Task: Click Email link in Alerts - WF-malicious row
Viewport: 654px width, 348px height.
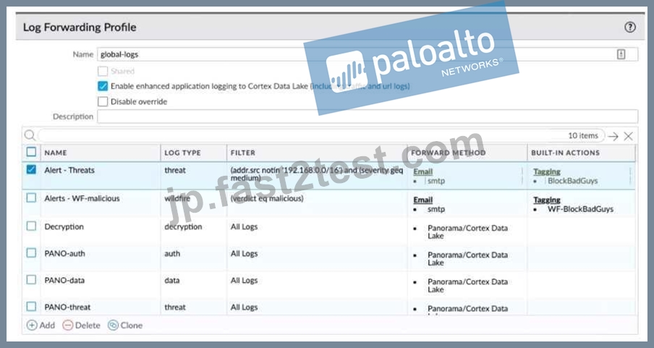Action: click(x=423, y=200)
